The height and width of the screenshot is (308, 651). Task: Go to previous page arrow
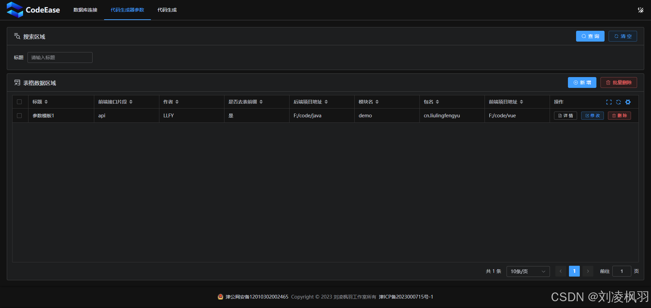(560, 271)
